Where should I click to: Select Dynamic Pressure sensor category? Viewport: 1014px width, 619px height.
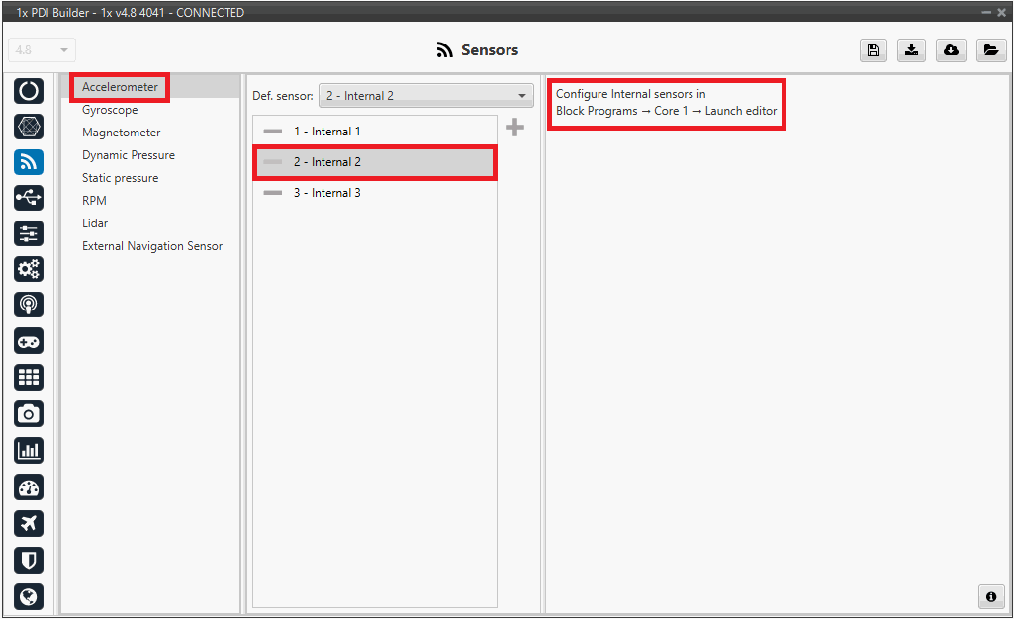[x=128, y=155]
